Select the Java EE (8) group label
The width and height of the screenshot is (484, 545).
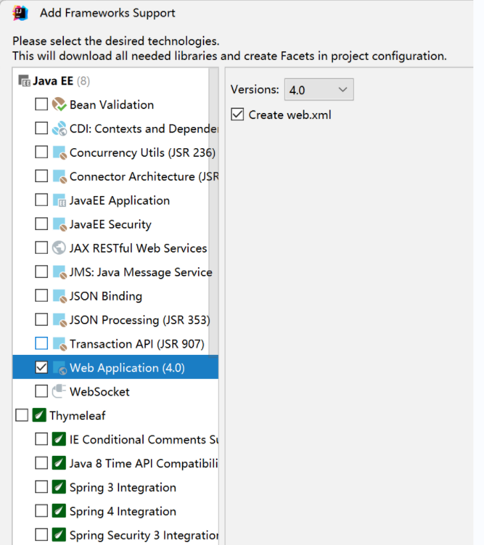click(x=62, y=81)
